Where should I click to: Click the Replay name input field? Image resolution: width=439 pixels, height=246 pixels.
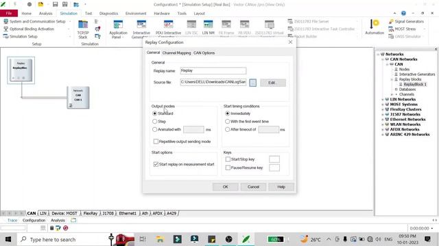[x=213, y=71]
